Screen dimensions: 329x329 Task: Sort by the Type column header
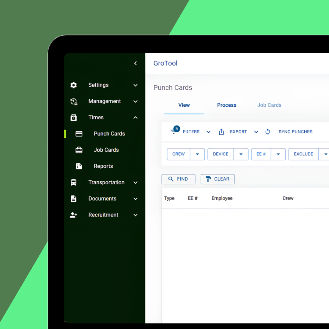169,198
